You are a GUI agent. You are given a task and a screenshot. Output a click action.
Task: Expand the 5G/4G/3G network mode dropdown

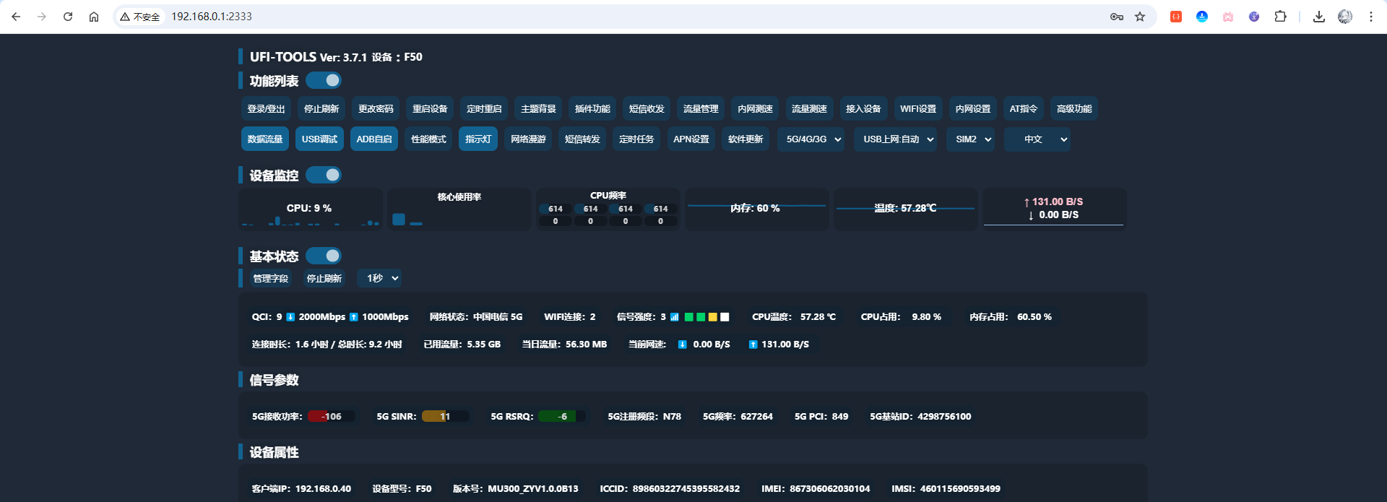(x=813, y=139)
